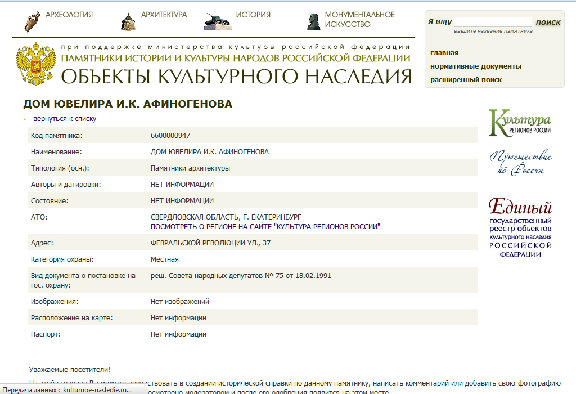Viewport: 576px width, 394px height.
Task: Click the monument name search field
Action: [x=492, y=22]
